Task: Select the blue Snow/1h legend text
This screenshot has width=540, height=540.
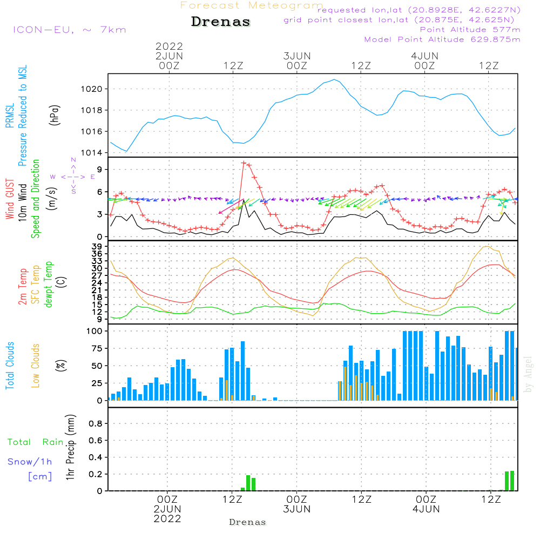Action: coord(30,462)
